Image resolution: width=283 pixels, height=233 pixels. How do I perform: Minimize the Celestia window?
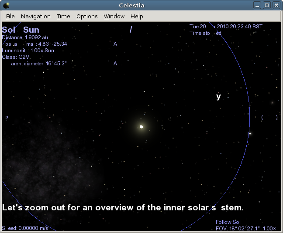point(258,5)
